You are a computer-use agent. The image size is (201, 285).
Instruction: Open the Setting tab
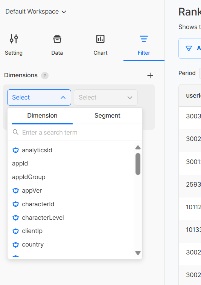pyautogui.click(x=14, y=45)
